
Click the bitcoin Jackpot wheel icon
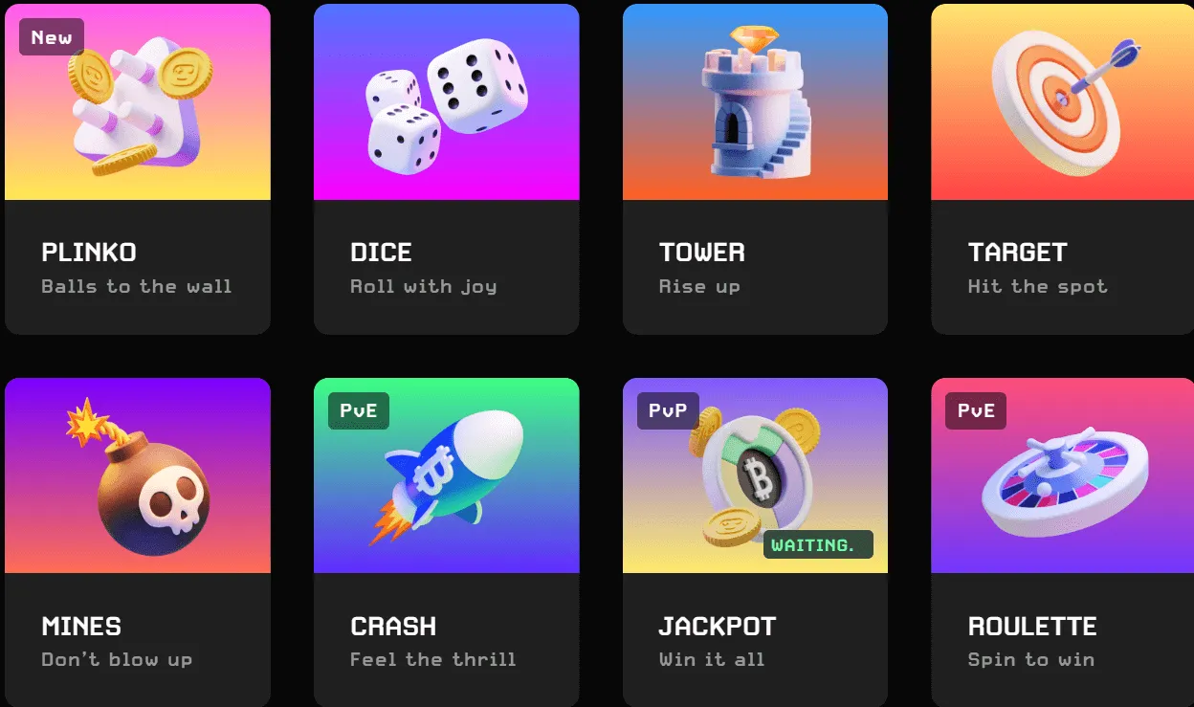click(755, 477)
